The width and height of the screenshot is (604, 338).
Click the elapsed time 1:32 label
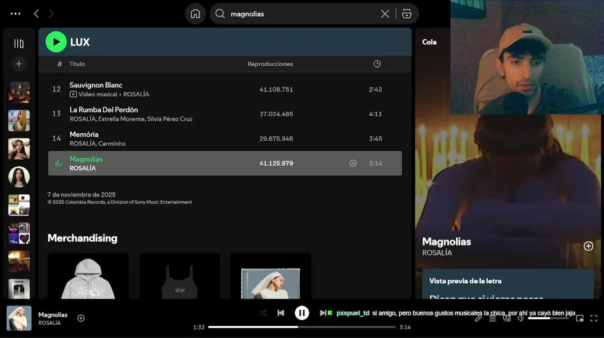point(199,327)
